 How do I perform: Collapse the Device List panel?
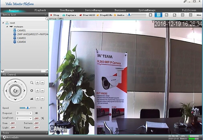coord(46,15)
